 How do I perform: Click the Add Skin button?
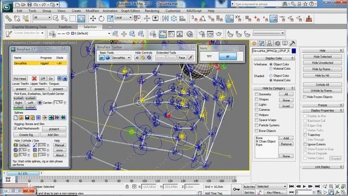53,134
